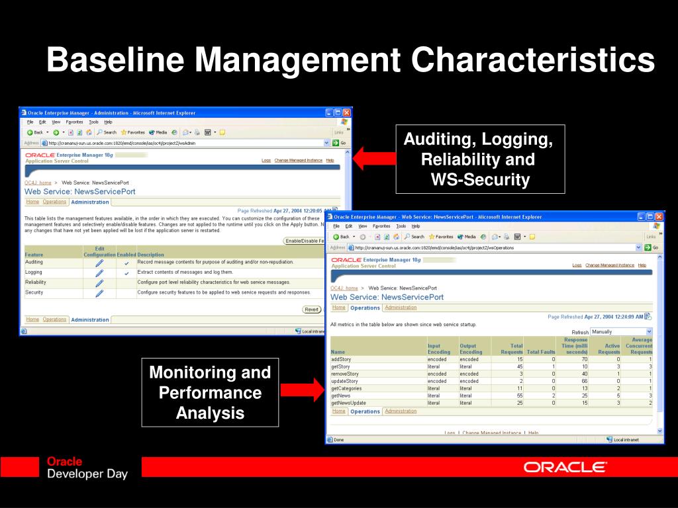The width and height of the screenshot is (678, 508).
Task: Open Address bar dropdown in Operations window
Action: click(639, 247)
